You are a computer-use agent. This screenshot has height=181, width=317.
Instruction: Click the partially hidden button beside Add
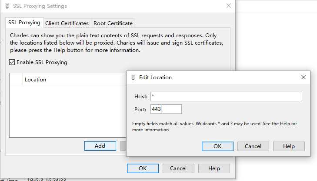(123, 146)
